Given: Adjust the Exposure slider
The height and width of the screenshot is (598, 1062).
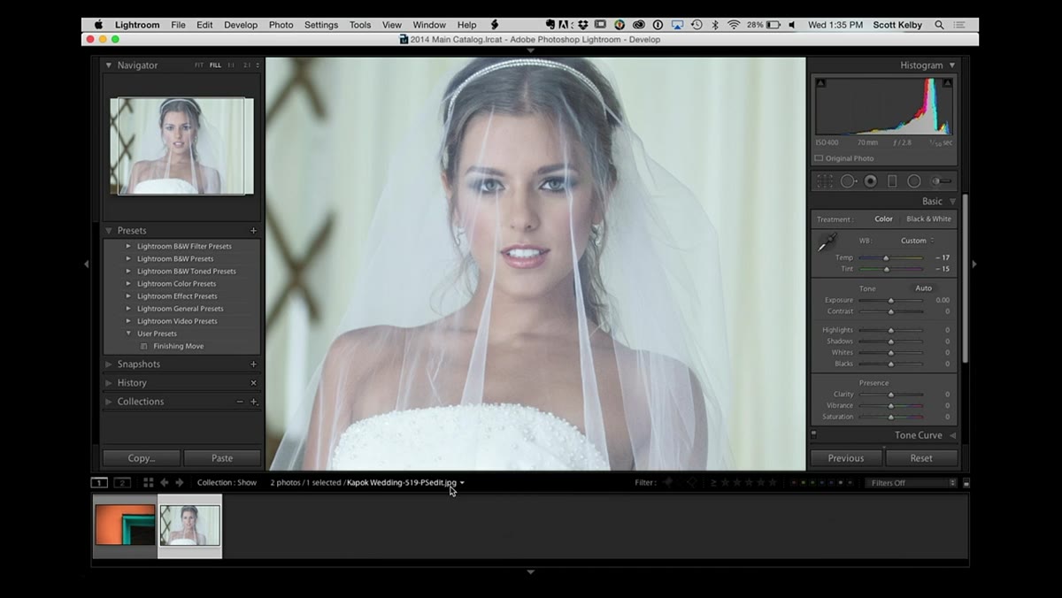Looking at the screenshot, I should tap(890, 301).
